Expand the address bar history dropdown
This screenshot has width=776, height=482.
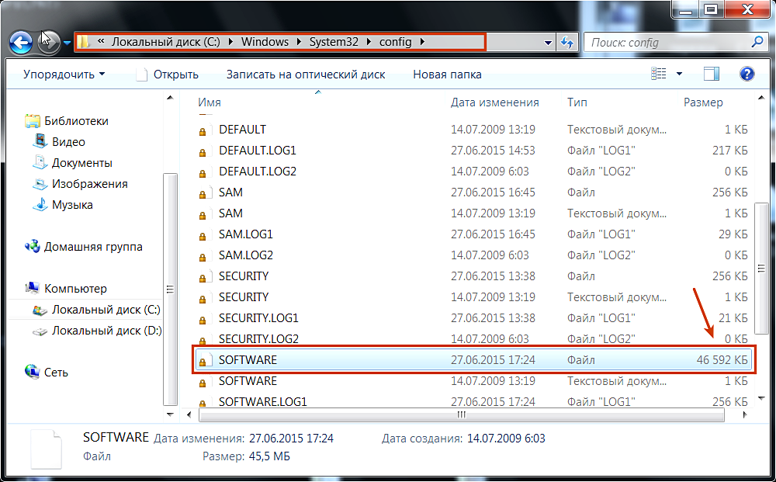549,43
